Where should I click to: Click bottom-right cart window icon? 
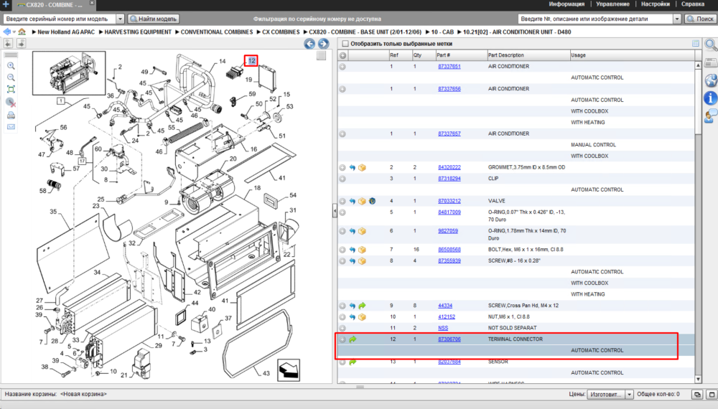[x=697, y=394]
